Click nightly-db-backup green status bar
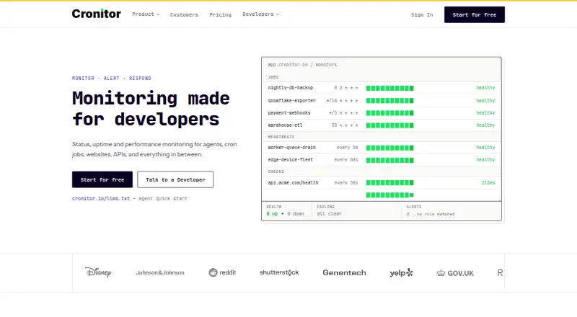This screenshot has height=317, width=577. tap(390, 88)
